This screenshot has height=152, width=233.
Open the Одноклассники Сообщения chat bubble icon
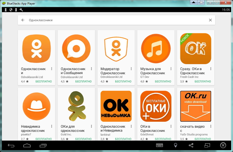[76, 48]
